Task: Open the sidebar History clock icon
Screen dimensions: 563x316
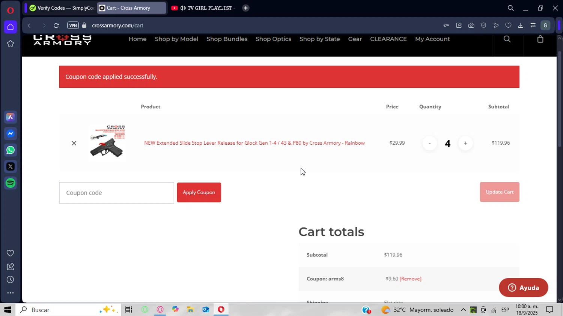Action: pyautogui.click(x=11, y=280)
